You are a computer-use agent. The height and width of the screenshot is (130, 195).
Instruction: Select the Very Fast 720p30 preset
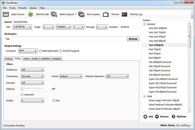(x=157, y=32)
